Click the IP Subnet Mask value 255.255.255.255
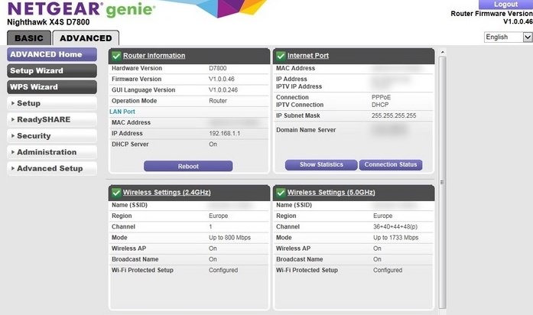Viewport: 533px width, 315px height. point(394,116)
